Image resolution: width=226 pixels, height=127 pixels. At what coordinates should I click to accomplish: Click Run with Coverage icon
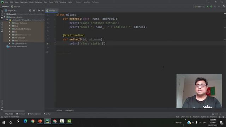pos(215,6)
